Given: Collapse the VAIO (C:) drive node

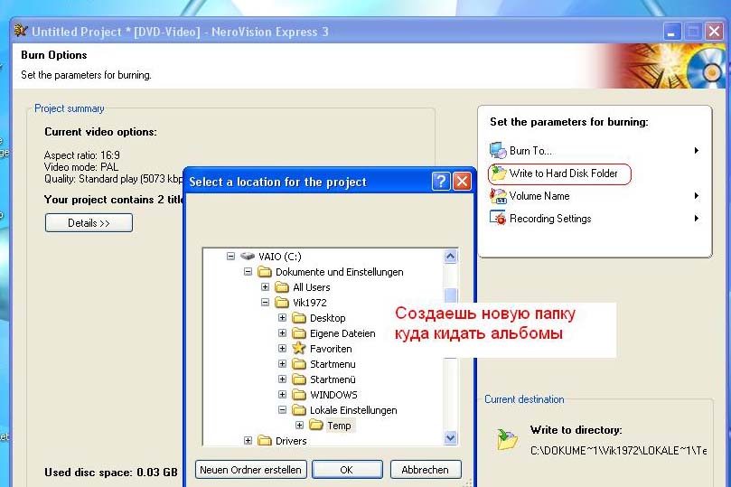Looking at the screenshot, I should (x=230, y=257).
